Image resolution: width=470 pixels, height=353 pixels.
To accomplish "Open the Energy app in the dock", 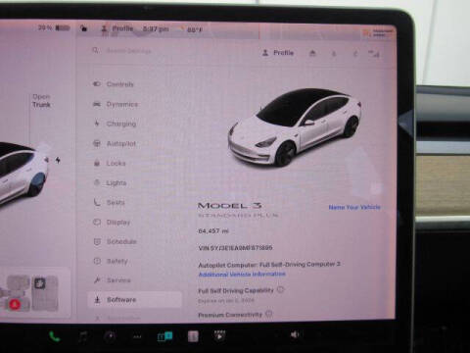I will [110, 336].
